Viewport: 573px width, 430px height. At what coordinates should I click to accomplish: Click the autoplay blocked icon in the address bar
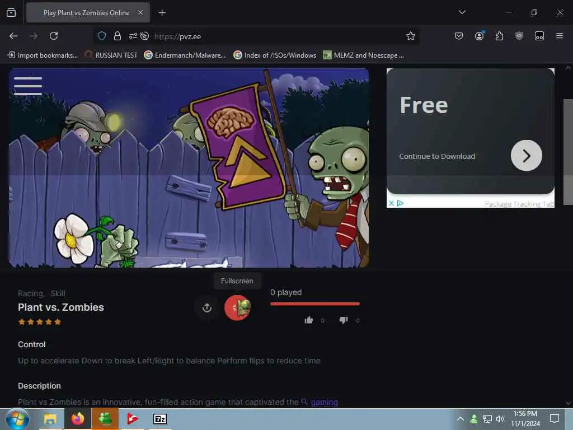pos(145,36)
